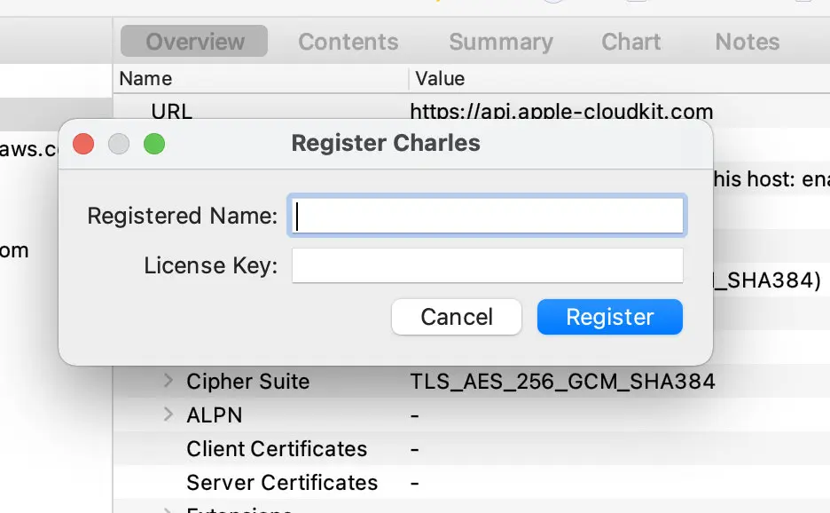The image size is (830, 513).
Task: Open the Contents tab
Action: 348,42
